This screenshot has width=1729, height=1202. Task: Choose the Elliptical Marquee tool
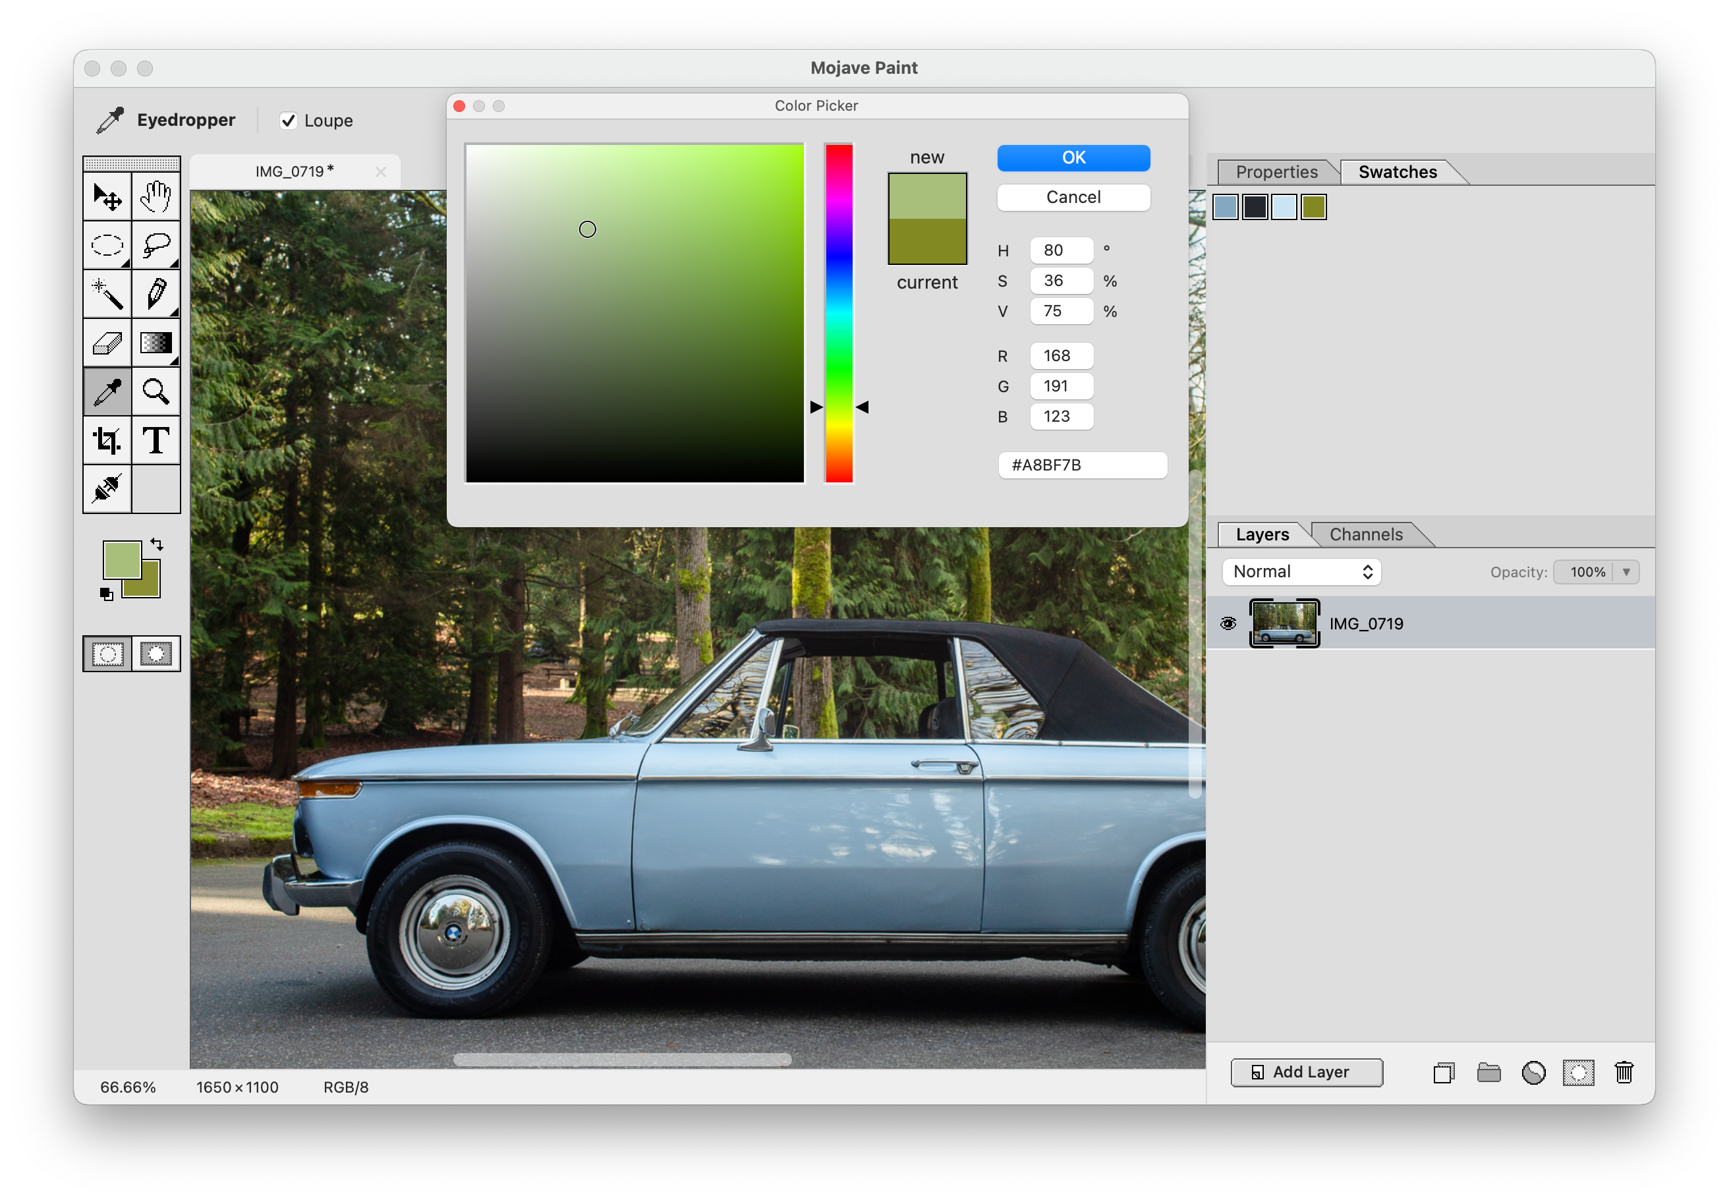tap(107, 244)
